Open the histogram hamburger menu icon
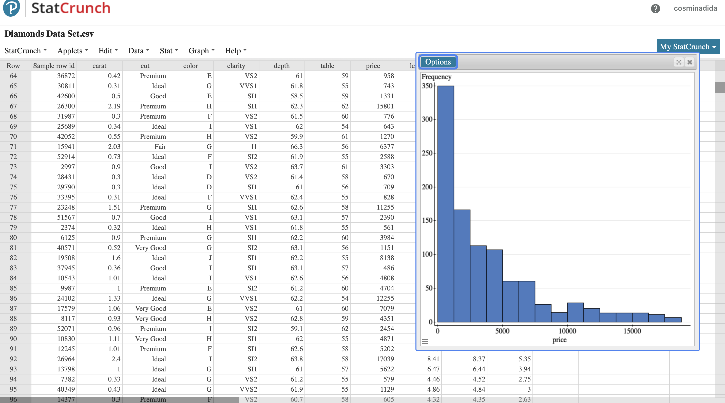 pos(425,342)
